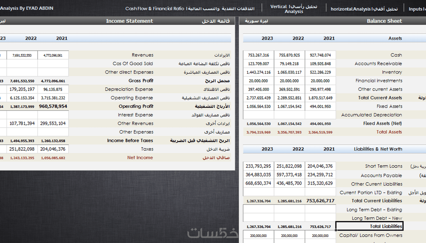The image size is (426, 243).
Task: Open the Inputs tab
Action: pos(417,9)
